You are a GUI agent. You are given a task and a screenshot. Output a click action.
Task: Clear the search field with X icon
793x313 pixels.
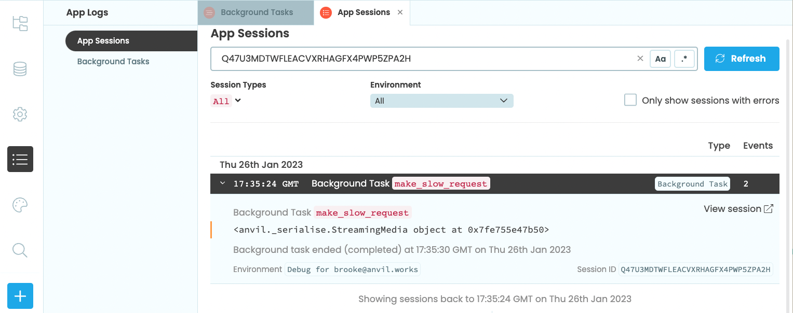pos(640,59)
